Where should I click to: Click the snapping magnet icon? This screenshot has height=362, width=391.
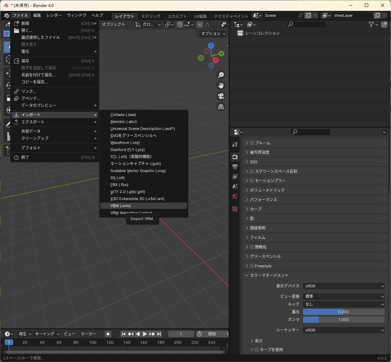tap(180, 25)
